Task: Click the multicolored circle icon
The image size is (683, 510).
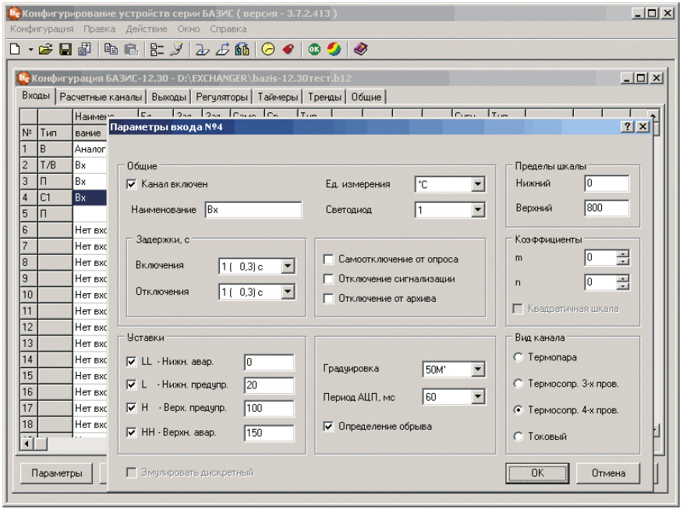Action: pyautogui.click(x=334, y=49)
